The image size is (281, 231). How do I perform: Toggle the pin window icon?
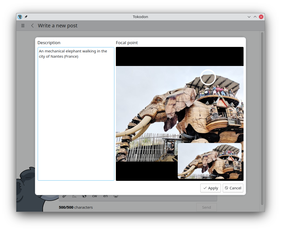[x=26, y=17]
